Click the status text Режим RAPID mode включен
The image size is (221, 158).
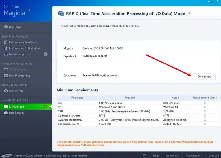[100, 75]
